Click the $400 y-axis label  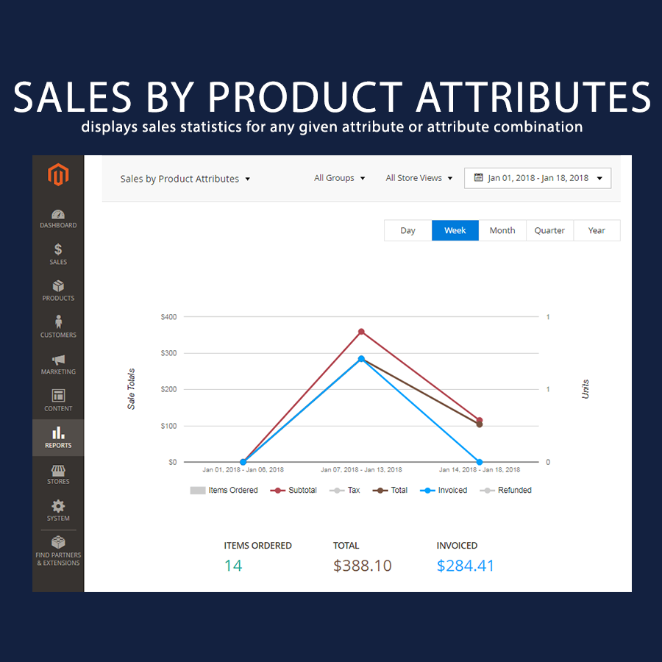pyautogui.click(x=169, y=317)
